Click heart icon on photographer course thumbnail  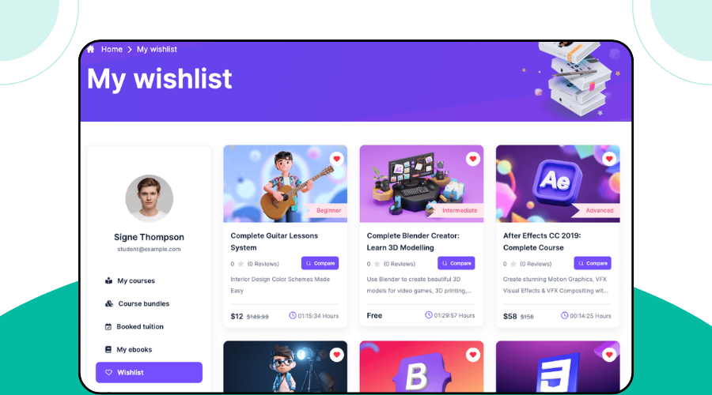click(x=336, y=355)
